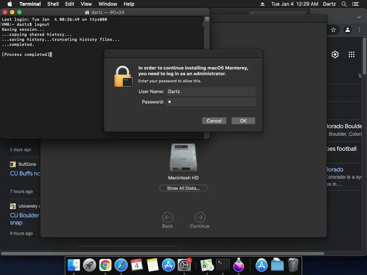Click Show All Disks button
The height and width of the screenshot is (275, 367).
pos(183,188)
